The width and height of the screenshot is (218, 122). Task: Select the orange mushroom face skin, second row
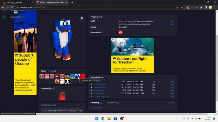point(57,81)
